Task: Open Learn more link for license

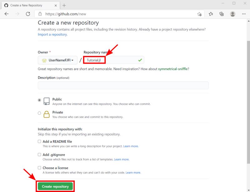Action: [x=133, y=173]
